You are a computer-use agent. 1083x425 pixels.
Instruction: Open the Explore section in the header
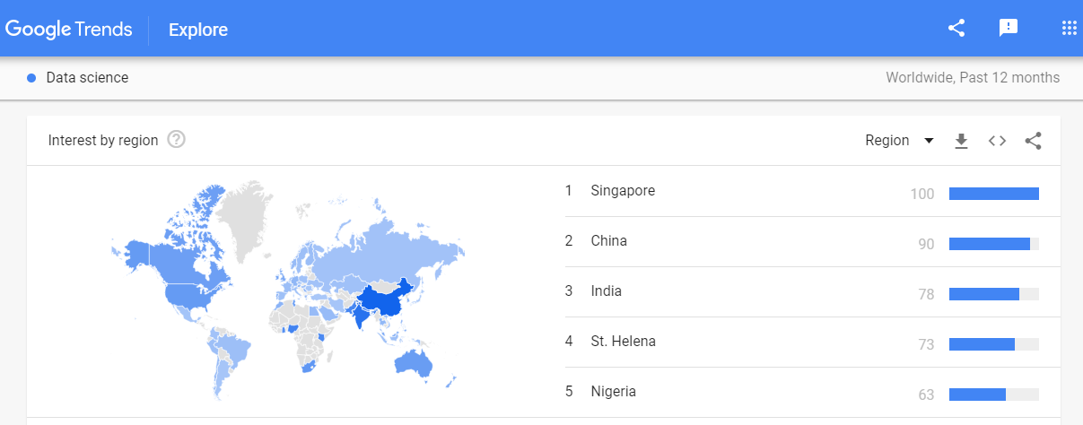point(198,30)
